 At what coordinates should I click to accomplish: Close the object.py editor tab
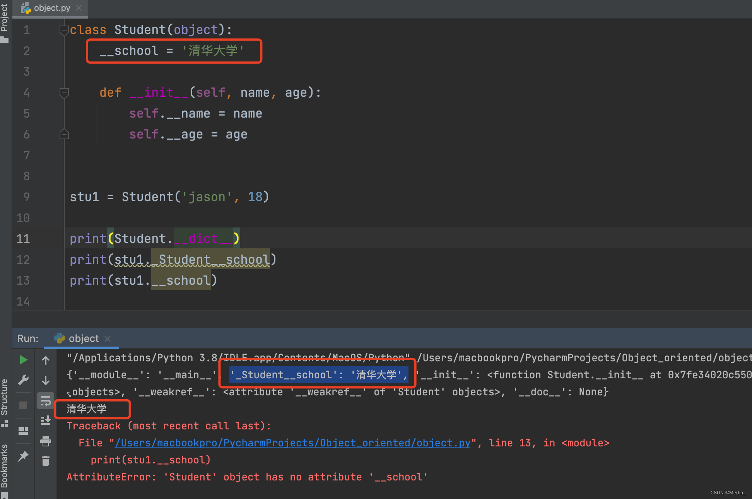click(x=79, y=8)
